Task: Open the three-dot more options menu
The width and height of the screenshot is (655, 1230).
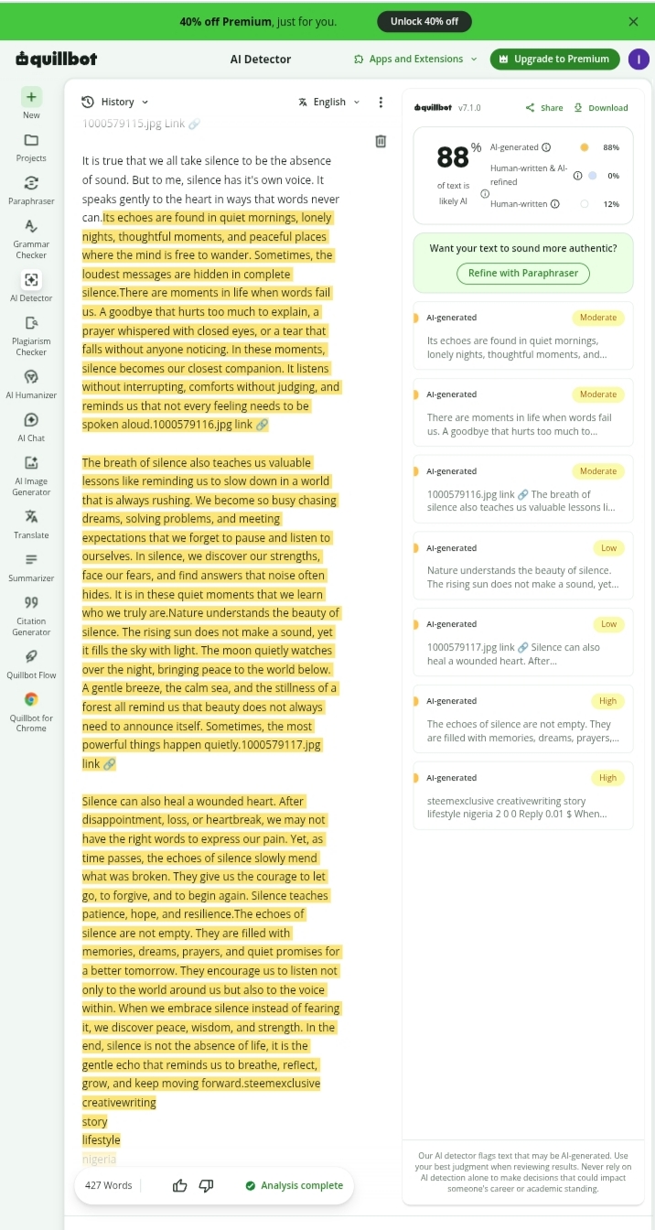Action: click(x=381, y=102)
